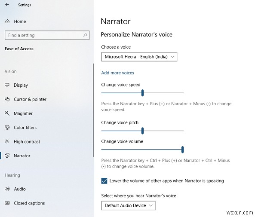
Task: Expand the Default Audio Device dropdown
Action: click(128, 205)
